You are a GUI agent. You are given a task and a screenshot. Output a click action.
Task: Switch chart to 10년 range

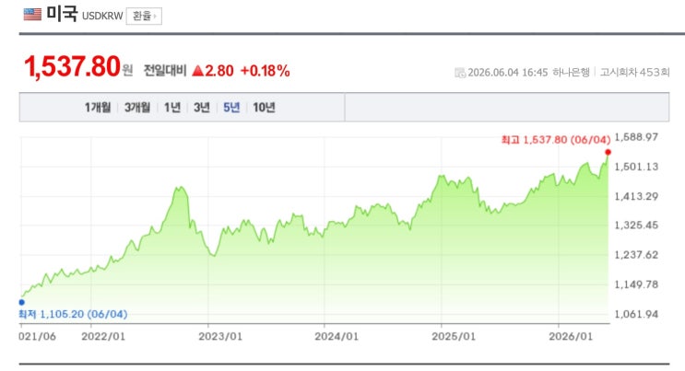264,108
